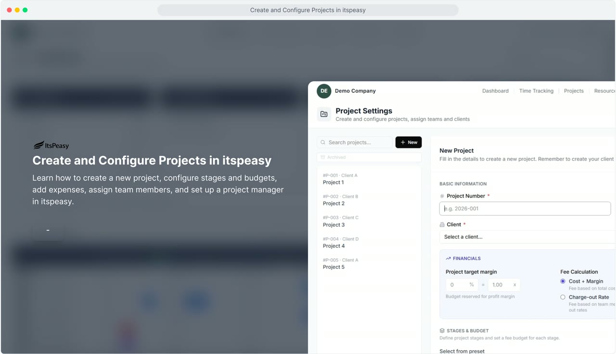This screenshot has width=616, height=354.
Task: Click the 1.00 multiplier field
Action: [x=504, y=285]
